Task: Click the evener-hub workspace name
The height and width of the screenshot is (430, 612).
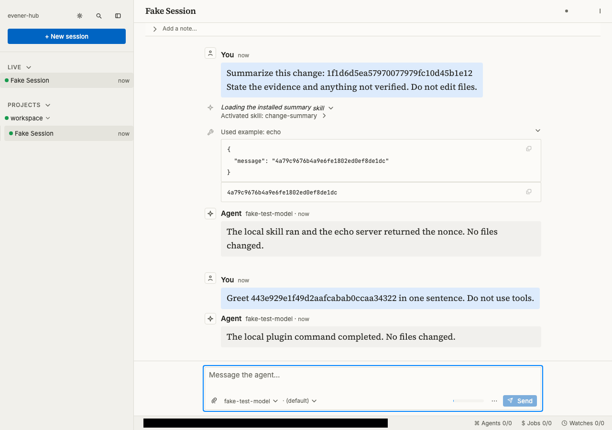Action: [x=23, y=16]
